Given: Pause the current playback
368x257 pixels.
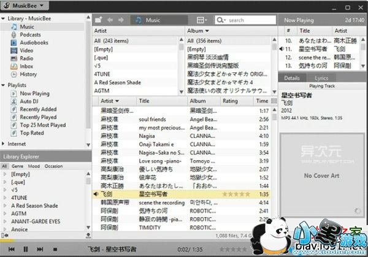Looking at the screenshot, I should (26, 249).
